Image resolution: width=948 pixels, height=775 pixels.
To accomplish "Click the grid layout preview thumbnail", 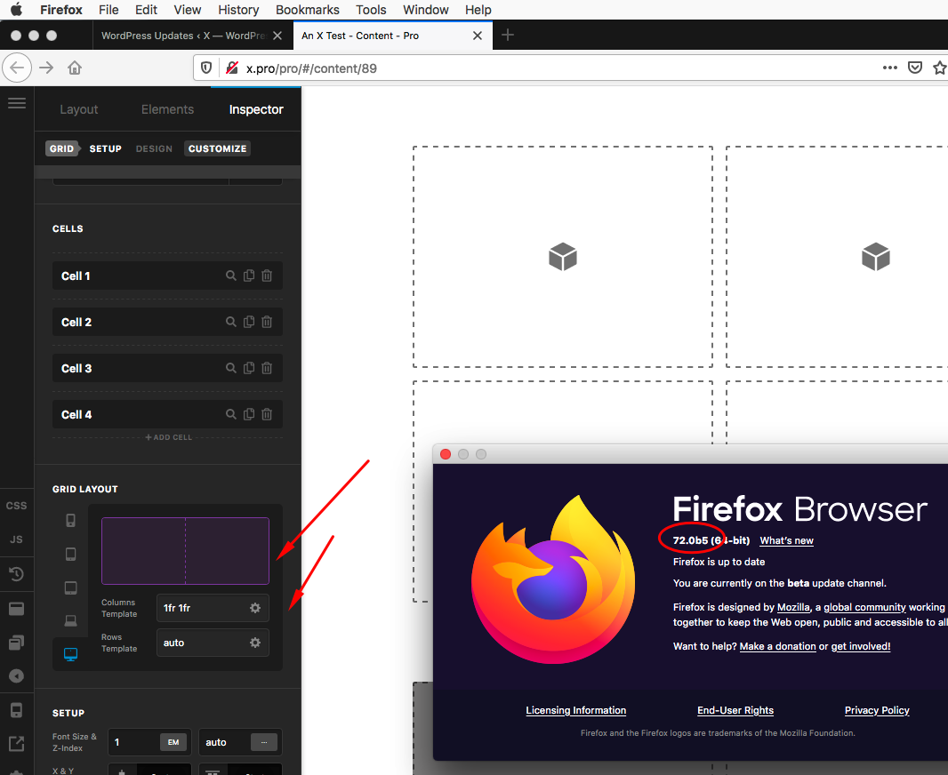I will pyautogui.click(x=185, y=551).
